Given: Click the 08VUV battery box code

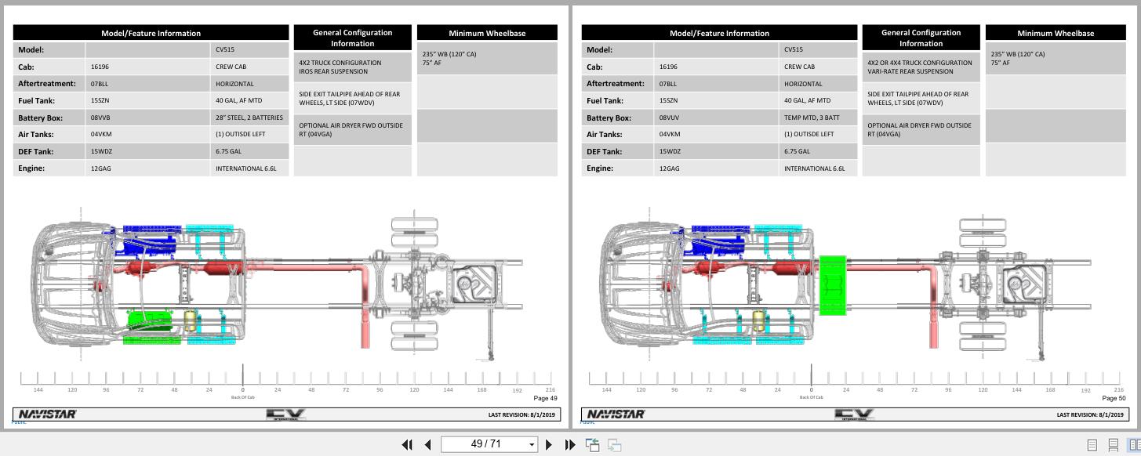Looking at the screenshot, I should [669, 118].
